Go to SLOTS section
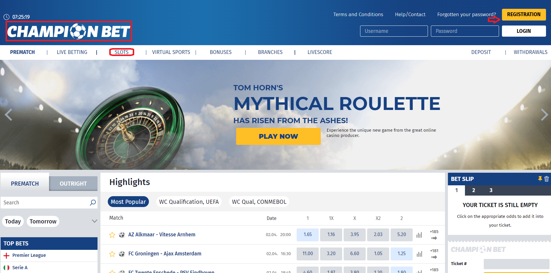Screen dimensions: 551x273 (122, 52)
